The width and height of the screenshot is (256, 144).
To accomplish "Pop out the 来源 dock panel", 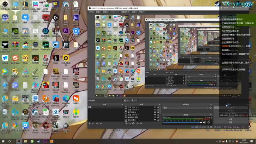I will pyautogui.click(x=159, y=104).
